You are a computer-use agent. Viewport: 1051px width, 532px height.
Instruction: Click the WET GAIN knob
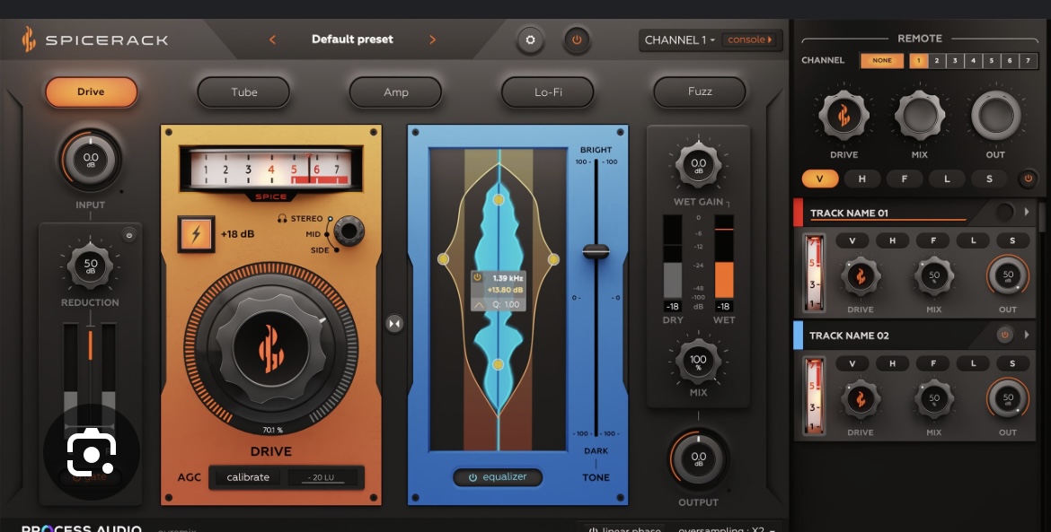(699, 165)
